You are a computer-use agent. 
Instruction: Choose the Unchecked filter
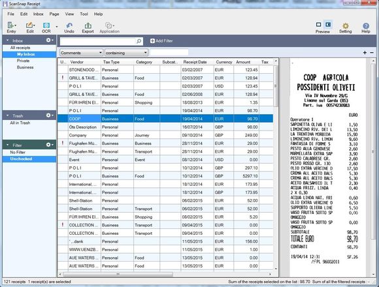point(29,159)
